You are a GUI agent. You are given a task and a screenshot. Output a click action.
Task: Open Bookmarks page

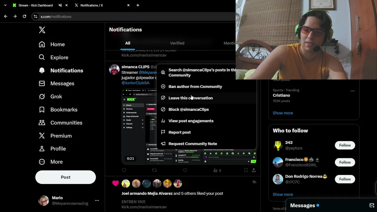[x=58, y=110]
